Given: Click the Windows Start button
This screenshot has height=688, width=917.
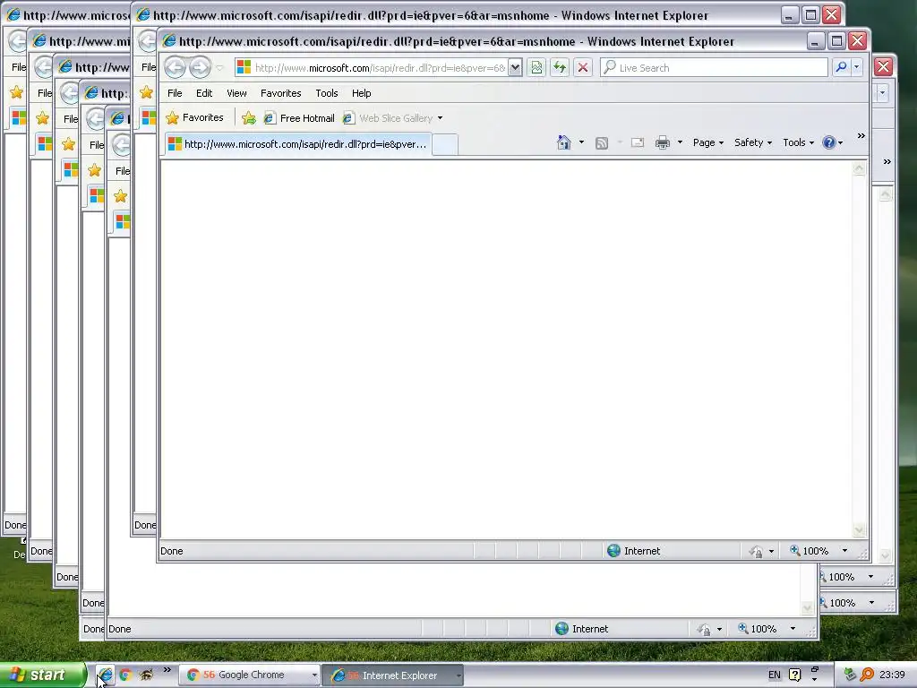Looking at the screenshot, I should tap(42, 675).
